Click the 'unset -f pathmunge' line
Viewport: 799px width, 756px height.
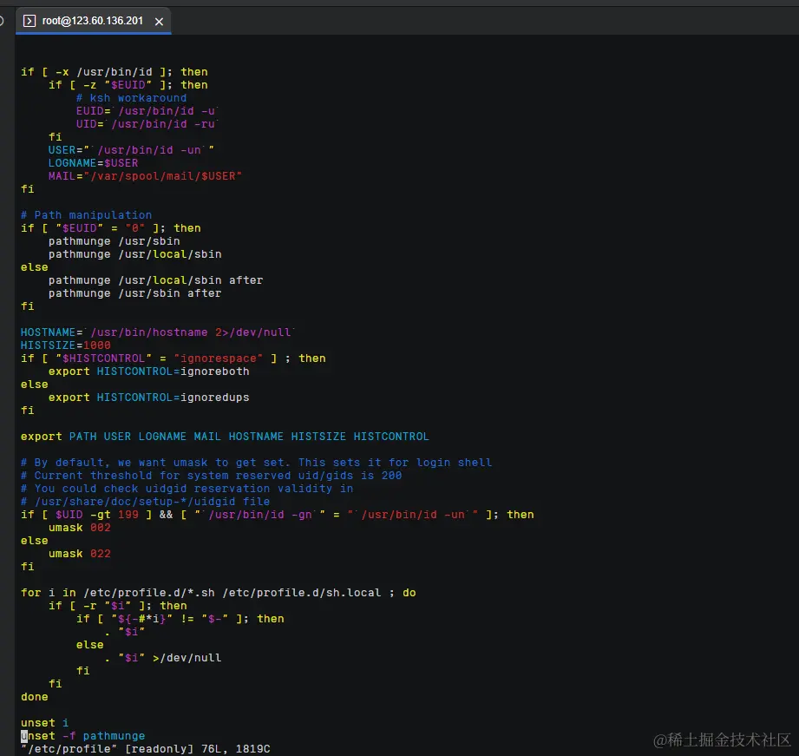tap(82, 736)
